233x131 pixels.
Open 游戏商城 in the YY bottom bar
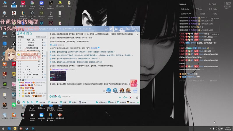pos(121,102)
